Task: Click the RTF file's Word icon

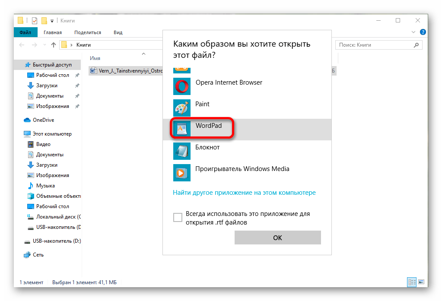Action: click(x=94, y=71)
